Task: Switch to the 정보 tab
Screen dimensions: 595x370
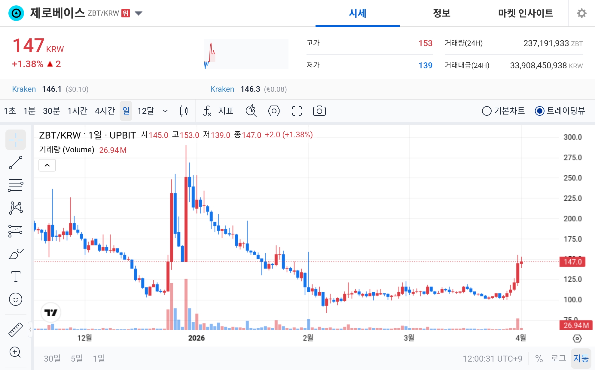Action: pos(441,13)
